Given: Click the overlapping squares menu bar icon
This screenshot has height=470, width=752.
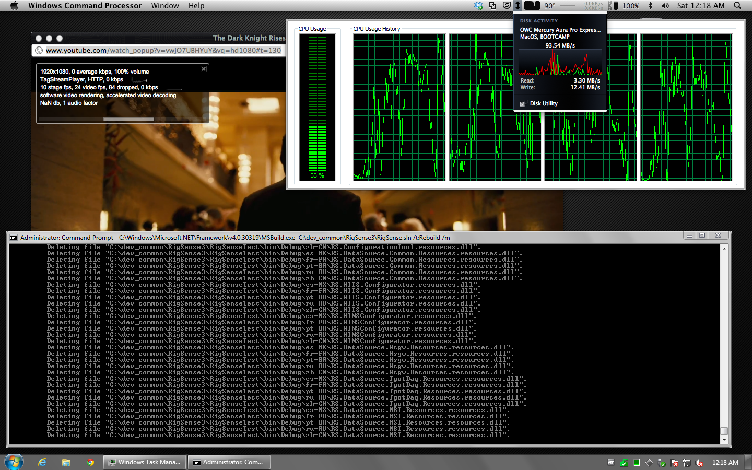Looking at the screenshot, I should pyautogui.click(x=492, y=5).
